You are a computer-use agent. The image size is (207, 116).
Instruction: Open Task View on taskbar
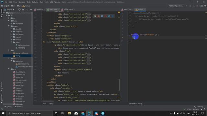point(62,113)
